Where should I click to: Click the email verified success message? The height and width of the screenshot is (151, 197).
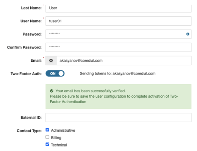coord(119,97)
